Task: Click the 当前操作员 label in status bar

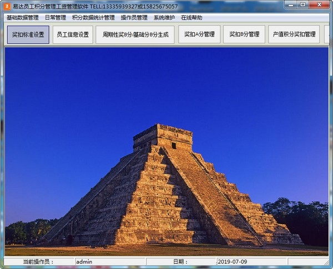Action: pos(39,262)
